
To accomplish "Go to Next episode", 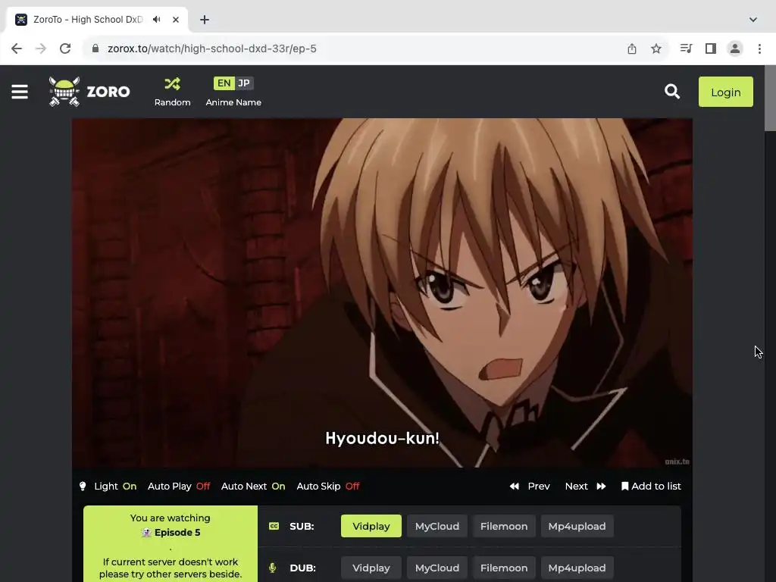I will pos(586,486).
